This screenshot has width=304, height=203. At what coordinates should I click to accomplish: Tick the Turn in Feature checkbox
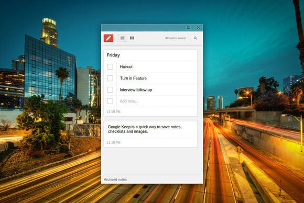[110, 78]
